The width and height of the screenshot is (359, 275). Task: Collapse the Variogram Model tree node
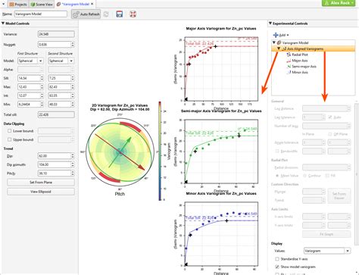(x=274, y=42)
